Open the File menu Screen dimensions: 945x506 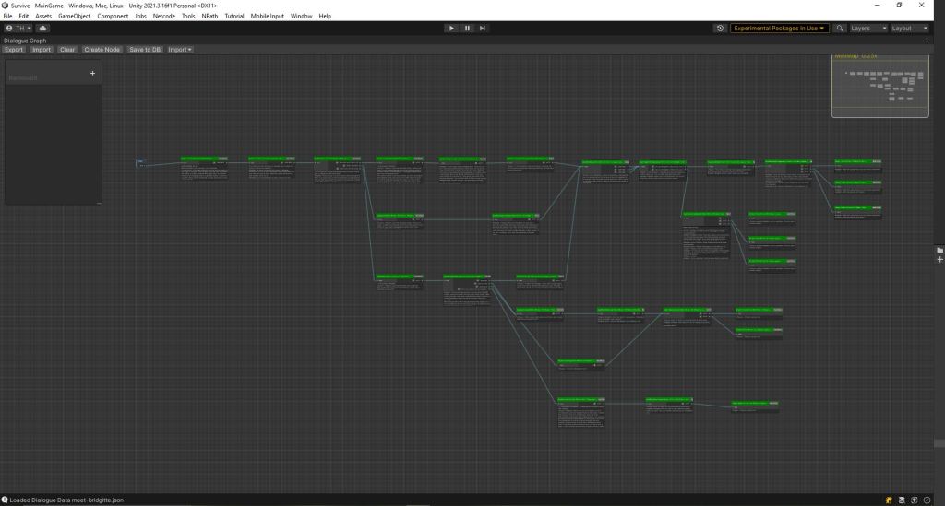coord(7,17)
